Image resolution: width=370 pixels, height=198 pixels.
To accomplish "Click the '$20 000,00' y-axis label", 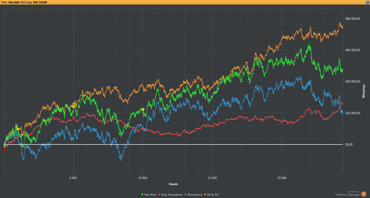I will coord(353,113).
